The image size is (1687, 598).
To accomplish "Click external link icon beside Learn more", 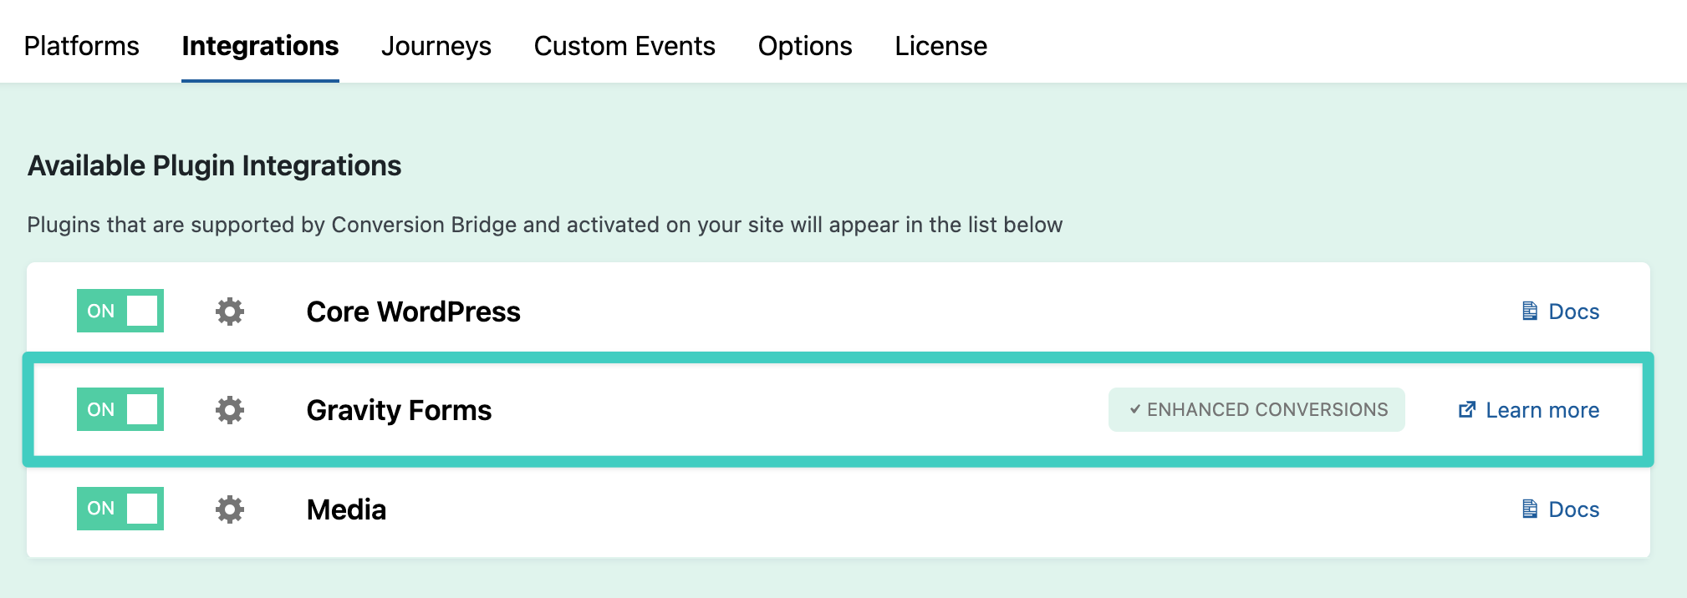I will pyautogui.click(x=1466, y=410).
